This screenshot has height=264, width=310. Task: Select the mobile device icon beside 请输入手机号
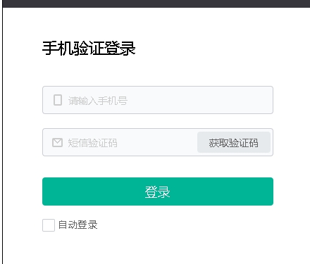58,100
